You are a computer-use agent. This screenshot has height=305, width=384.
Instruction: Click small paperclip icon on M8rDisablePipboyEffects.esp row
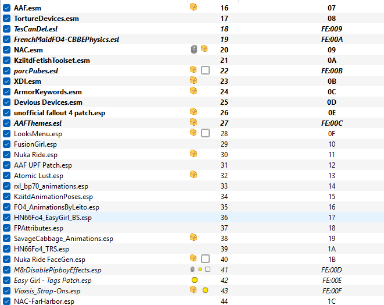pyautogui.click(x=192, y=269)
